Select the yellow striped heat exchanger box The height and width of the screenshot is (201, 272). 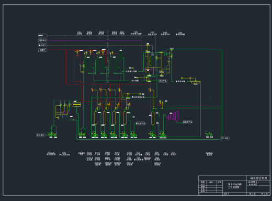76,104
